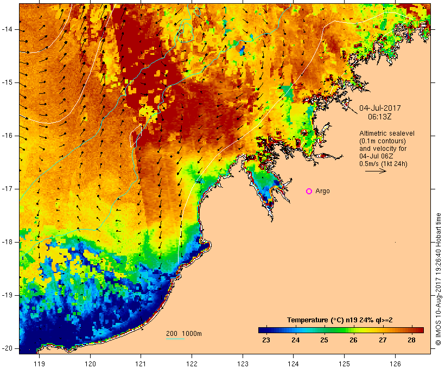Click latitude axis label -16
Viewport: 445px width, 369px height.
point(7,136)
